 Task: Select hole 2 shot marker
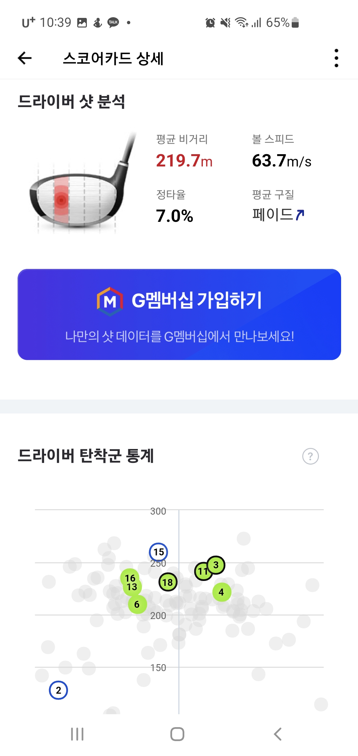(58, 690)
